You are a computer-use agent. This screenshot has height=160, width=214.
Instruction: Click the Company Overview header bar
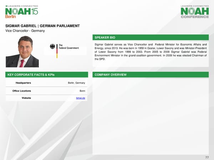(111, 75)
